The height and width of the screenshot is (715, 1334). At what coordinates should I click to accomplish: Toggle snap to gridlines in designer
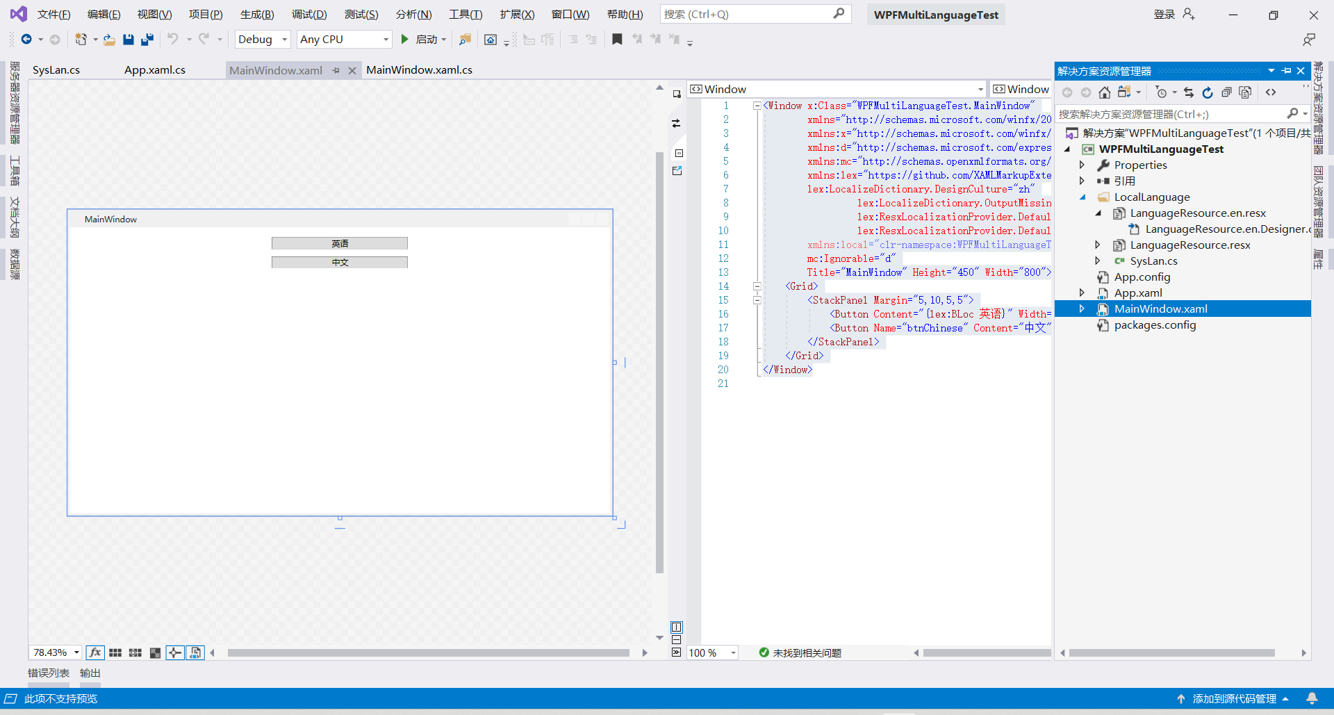coord(135,652)
